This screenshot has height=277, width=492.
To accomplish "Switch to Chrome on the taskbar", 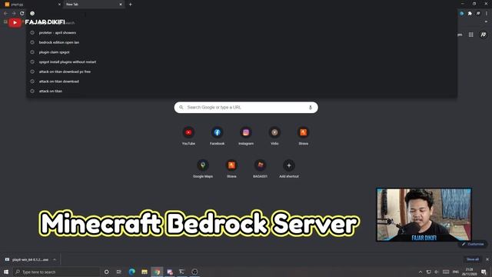I will (157, 272).
